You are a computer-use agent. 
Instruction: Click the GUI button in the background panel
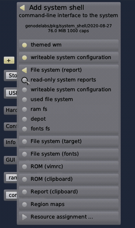[10, 160]
